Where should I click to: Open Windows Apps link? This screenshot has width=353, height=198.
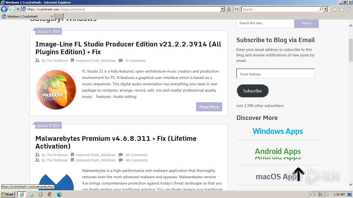coord(278,131)
